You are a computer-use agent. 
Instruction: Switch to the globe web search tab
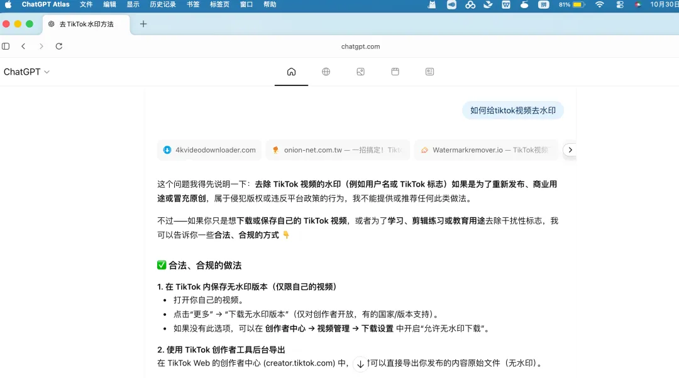pos(326,72)
